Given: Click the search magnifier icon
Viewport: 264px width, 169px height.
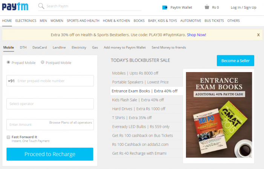Looking at the screenshot, I should tap(41, 6).
